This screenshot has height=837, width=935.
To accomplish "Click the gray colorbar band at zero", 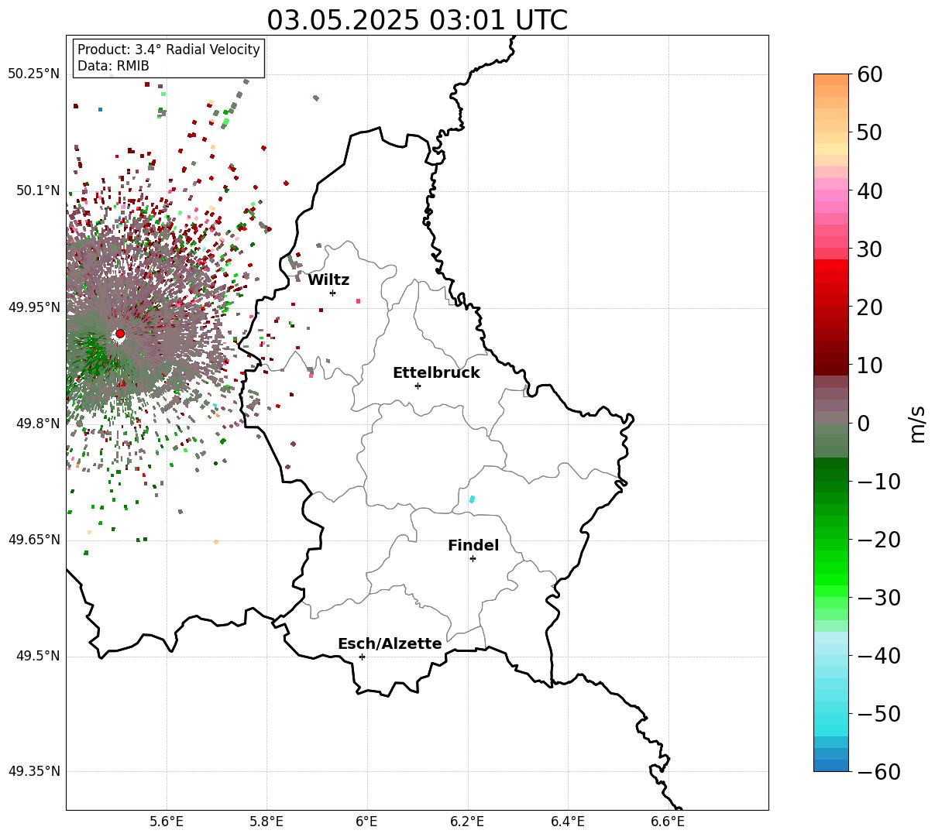I will (x=831, y=418).
